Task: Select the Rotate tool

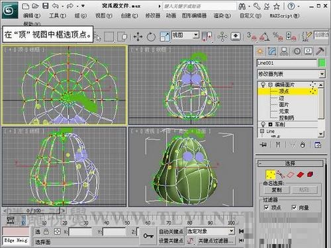Action: (x=151, y=36)
